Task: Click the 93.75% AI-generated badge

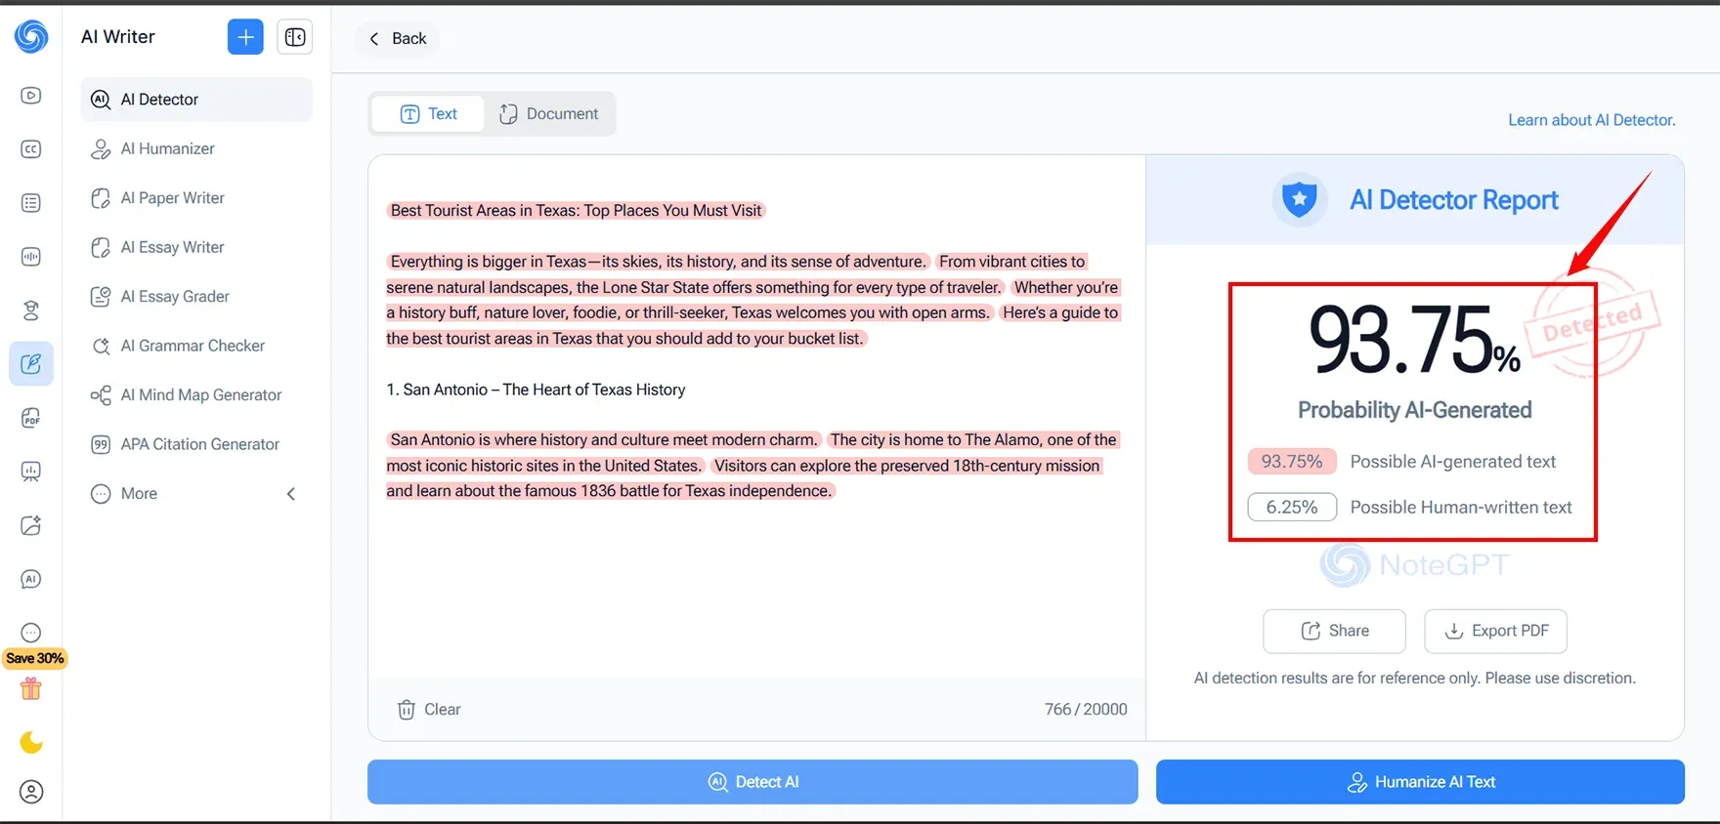Action: (1292, 462)
